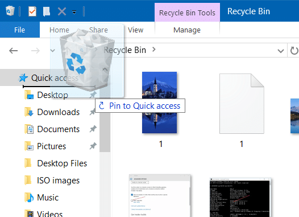Click the Music folder icon
This screenshot has height=217, width=299.
point(29,198)
